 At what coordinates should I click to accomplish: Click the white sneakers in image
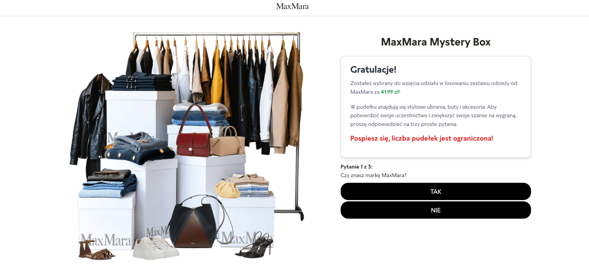click(156, 248)
